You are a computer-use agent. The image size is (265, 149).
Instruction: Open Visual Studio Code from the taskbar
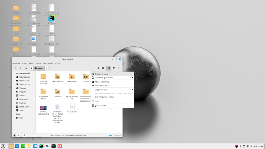pos(35,146)
